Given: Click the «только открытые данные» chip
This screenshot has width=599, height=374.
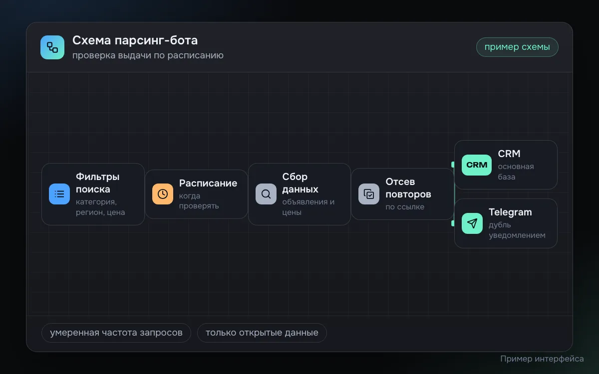Looking at the screenshot, I should tap(262, 333).
